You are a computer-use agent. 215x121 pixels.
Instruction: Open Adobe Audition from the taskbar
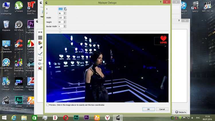click(x=76, y=118)
